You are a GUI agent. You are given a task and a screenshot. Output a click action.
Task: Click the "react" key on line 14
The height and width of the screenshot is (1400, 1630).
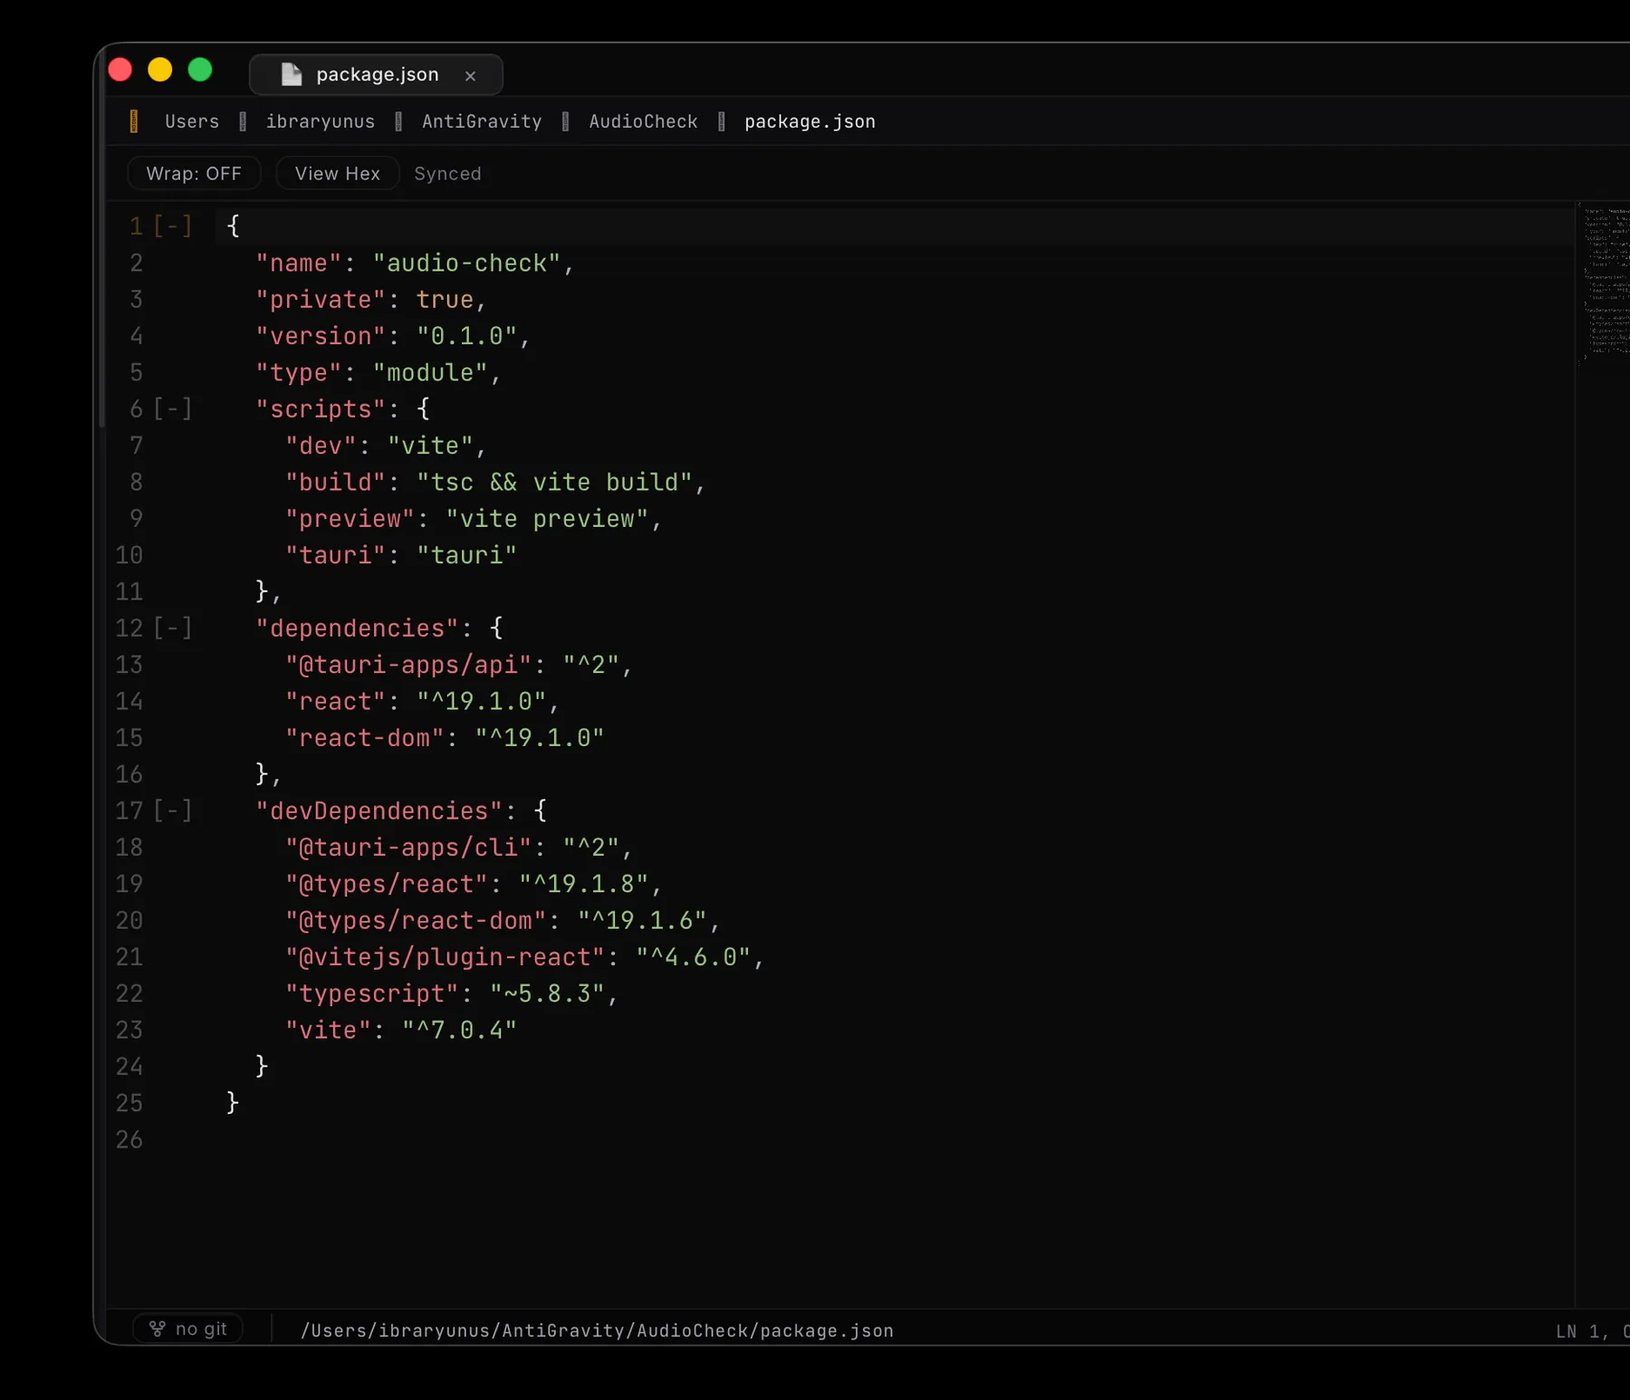335,701
